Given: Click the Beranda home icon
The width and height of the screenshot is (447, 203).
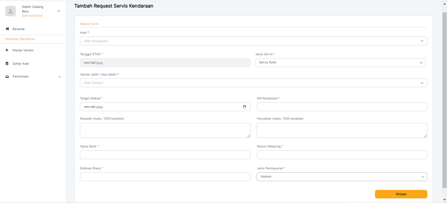Looking at the screenshot, I should click(x=7, y=29).
